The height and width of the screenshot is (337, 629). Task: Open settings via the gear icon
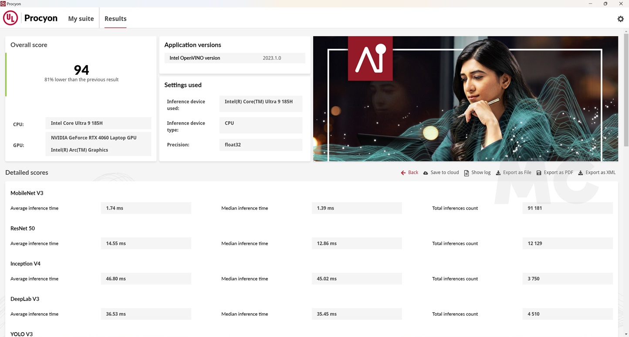pyautogui.click(x=620, y=19)
